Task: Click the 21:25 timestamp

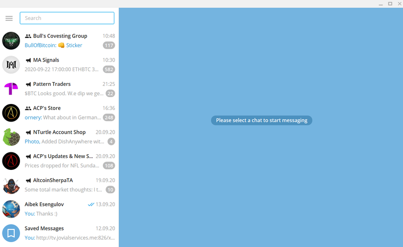Action: [109, 84]
